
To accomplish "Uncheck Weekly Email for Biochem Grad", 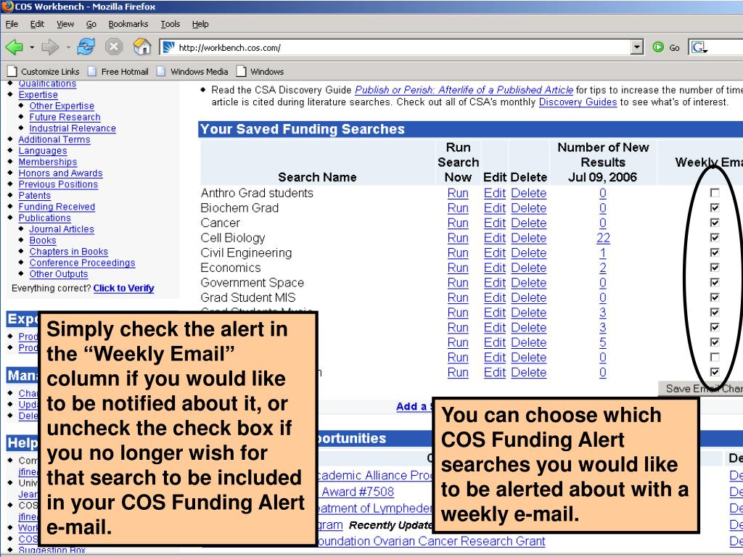I will [715, 207].
